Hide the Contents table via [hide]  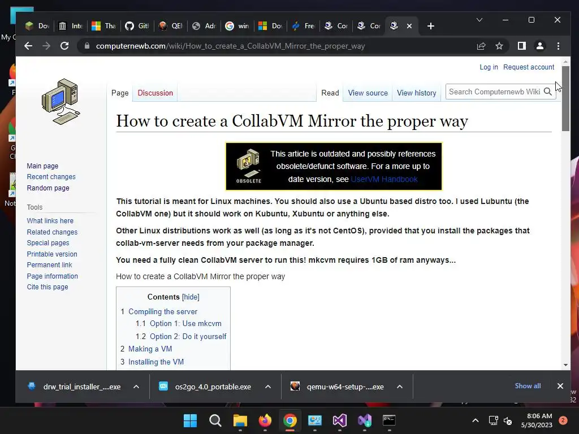tap(191, 297)
